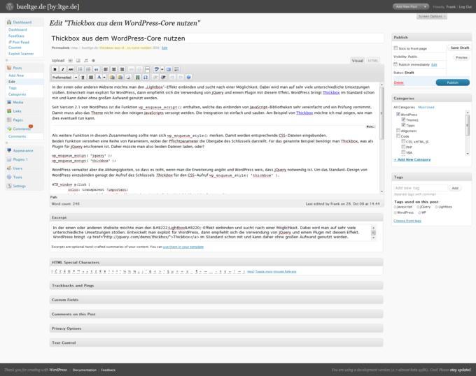The image size is (476, 376).
Task: Open the Settings menu in sidebar
Action: [x=19, y=186]
